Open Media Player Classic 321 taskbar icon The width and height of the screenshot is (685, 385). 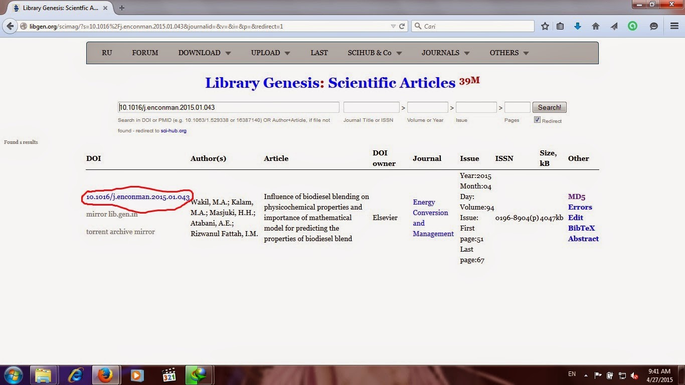[169, 375]
